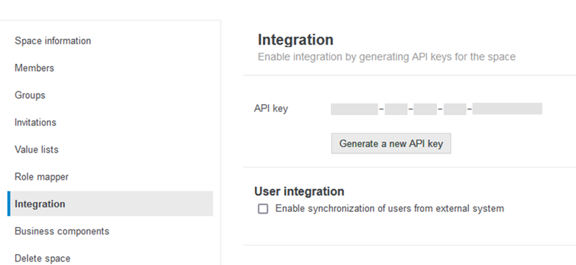
Task: Click the 'Enable synchronization of users' label text
Action: click(x=389, y=208)
